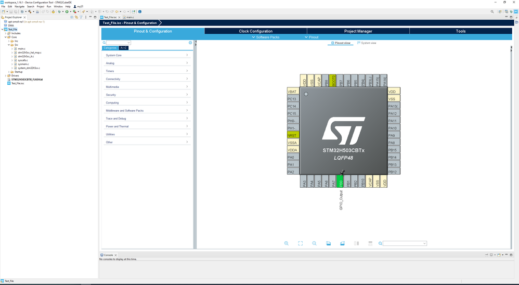The image size is (519, 285).
Task: Click the back navigation arrow in the toolbar
Action: (117, 11)
